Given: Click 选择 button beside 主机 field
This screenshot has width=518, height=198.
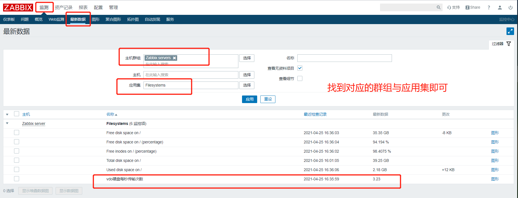Looking at the screenshot, I should click(247, 75).
